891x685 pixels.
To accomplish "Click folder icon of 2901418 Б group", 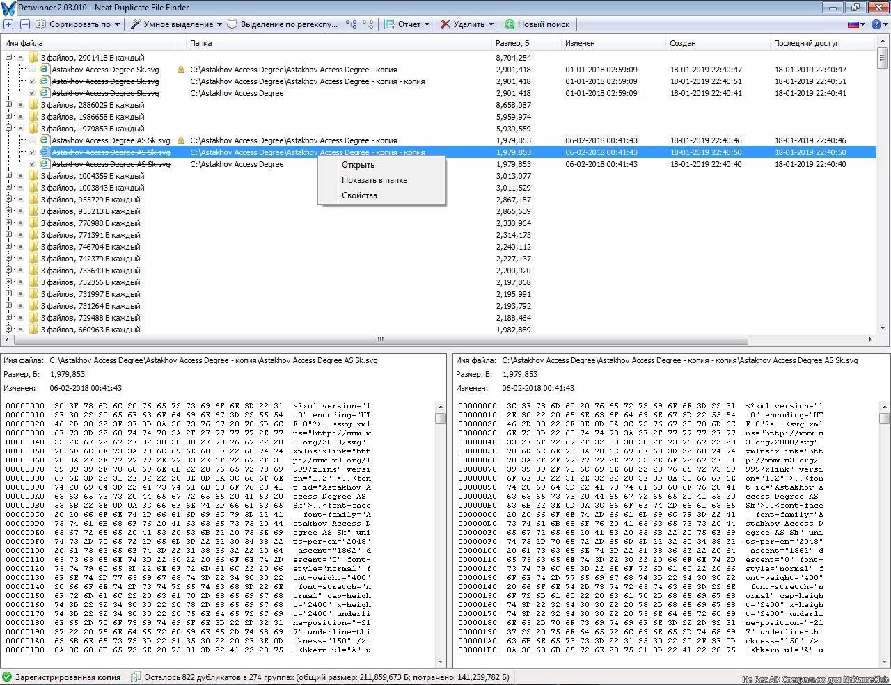I will pos(33,58).
